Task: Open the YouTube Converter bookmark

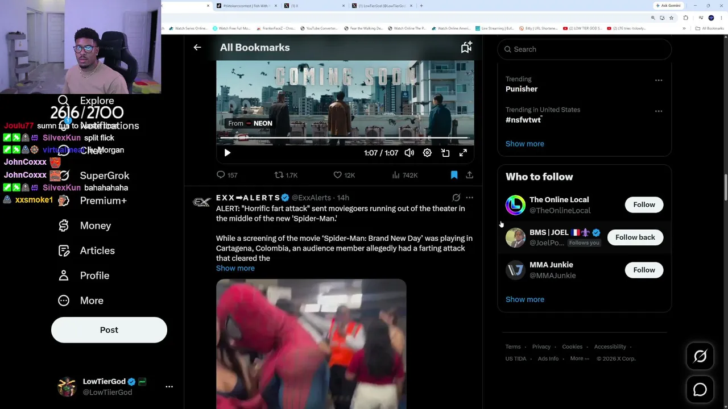Action: tap(319, 28)
